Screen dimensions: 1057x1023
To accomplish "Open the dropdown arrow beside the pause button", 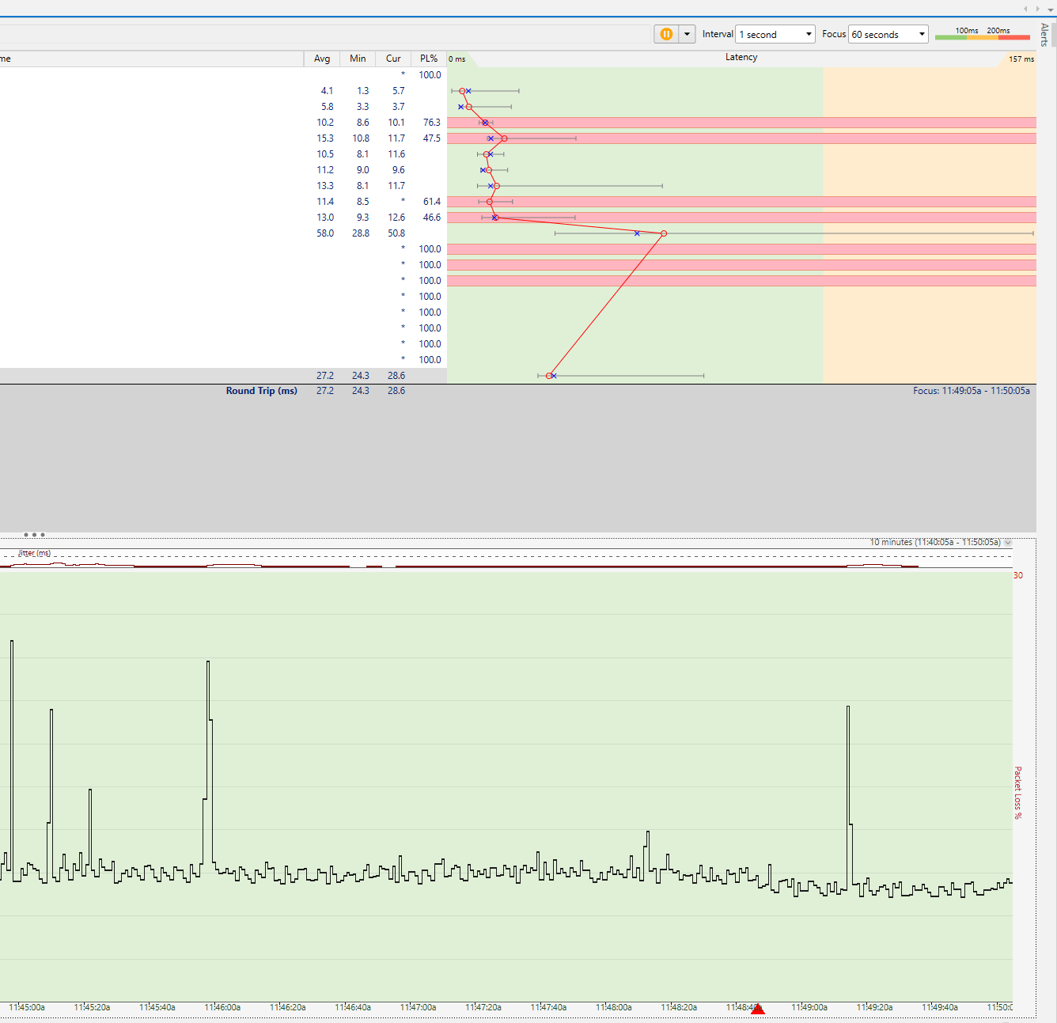I will click(x=687, y=34).
